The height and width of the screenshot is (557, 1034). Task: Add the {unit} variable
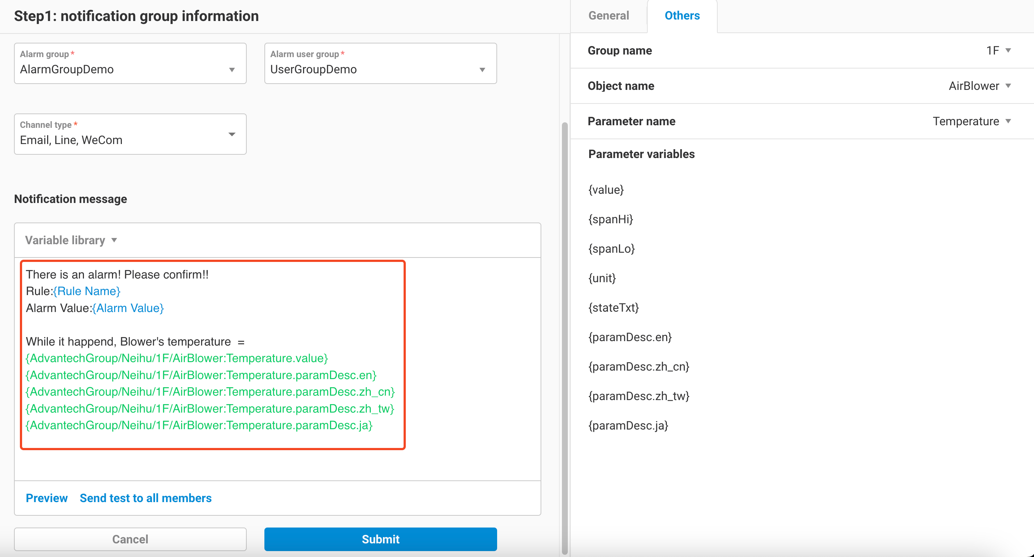tap(602, 278)
